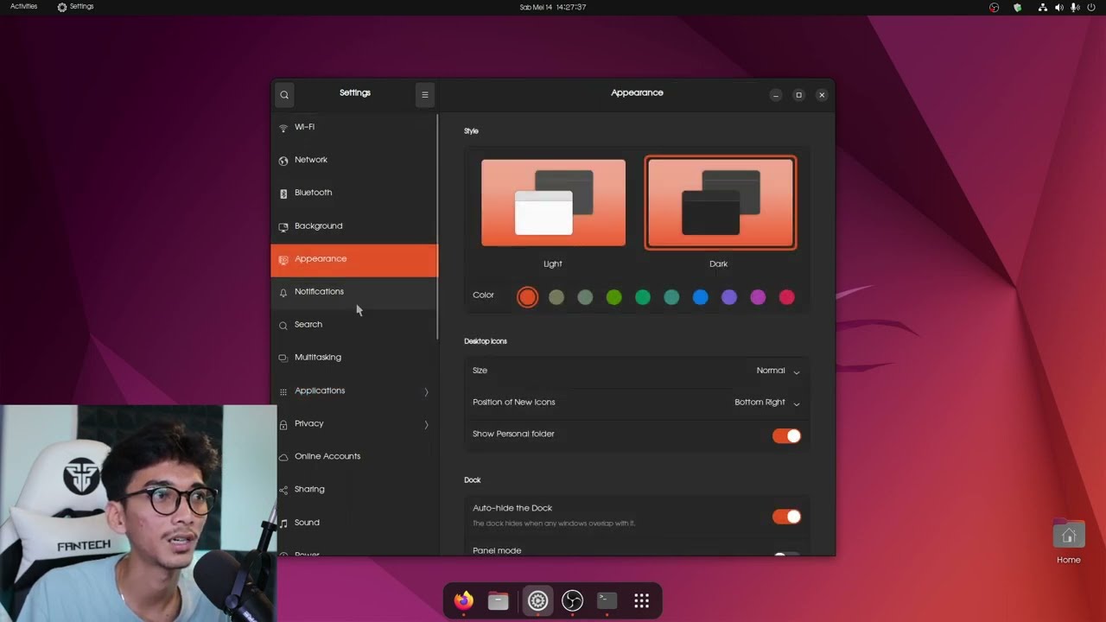This screenshot has width=1106, height=622.
Task: Choose the orange accent color
Action: 527,297
